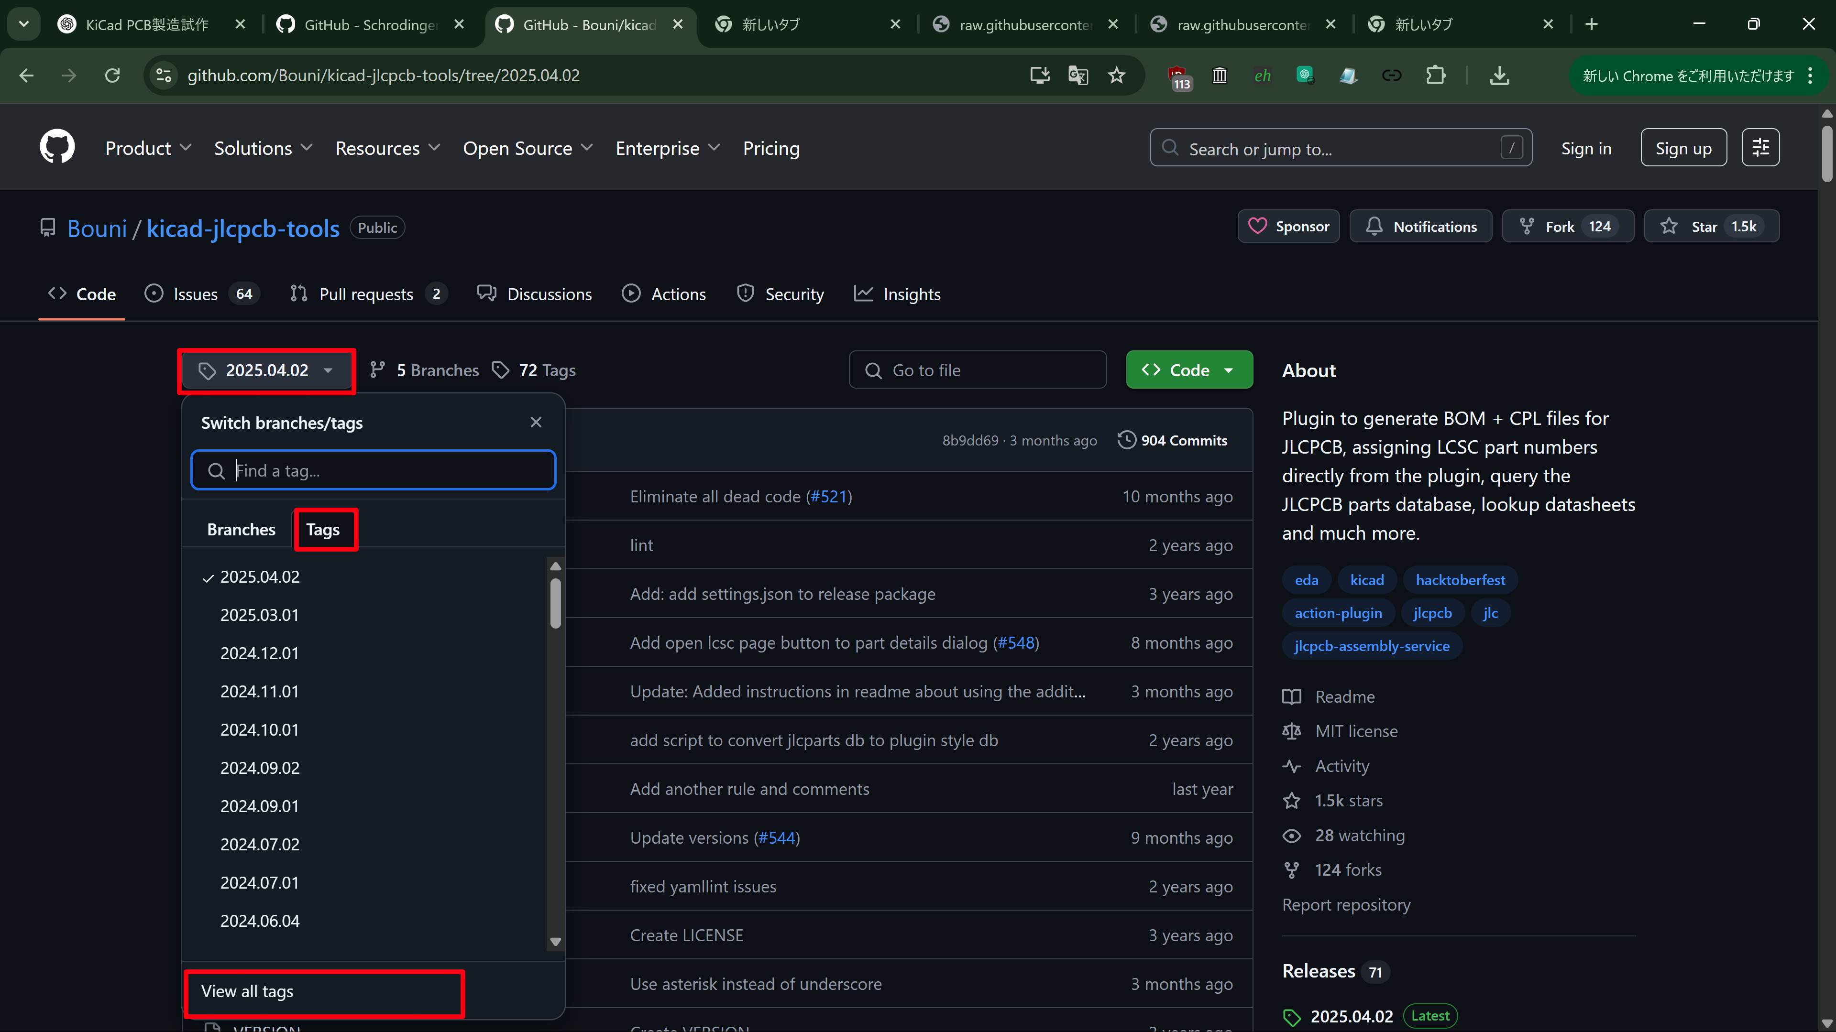Open the MIT license link

(x=1341, y=731)
